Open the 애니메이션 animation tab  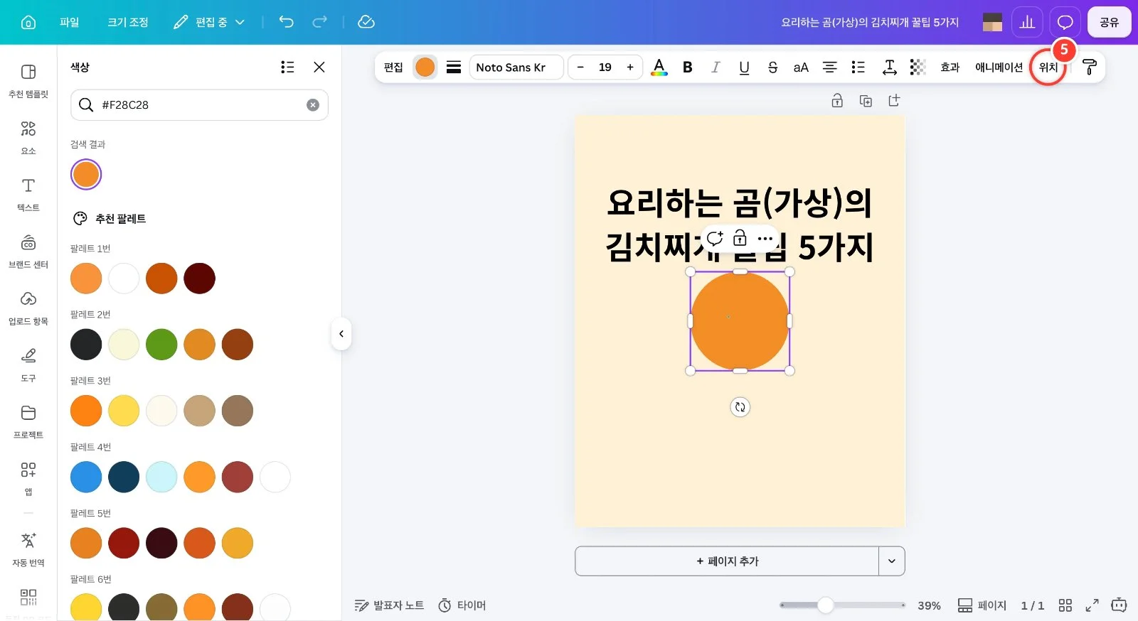[x=999, y=67]
